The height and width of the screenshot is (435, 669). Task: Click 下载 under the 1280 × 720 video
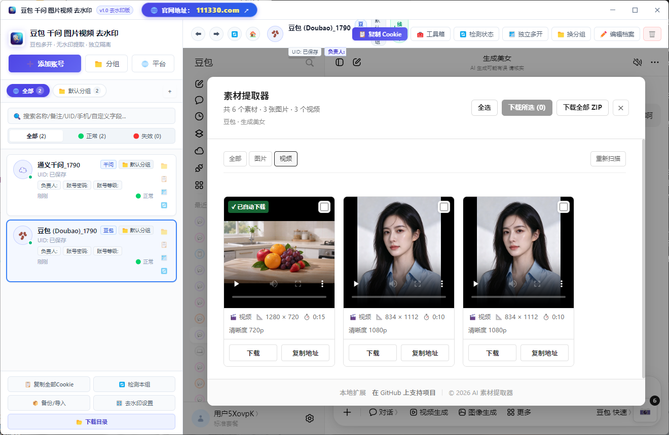click(253, 353)
